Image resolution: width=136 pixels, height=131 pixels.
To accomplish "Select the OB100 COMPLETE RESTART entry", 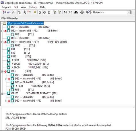I will pyautogui.click(x=34, y=93).
